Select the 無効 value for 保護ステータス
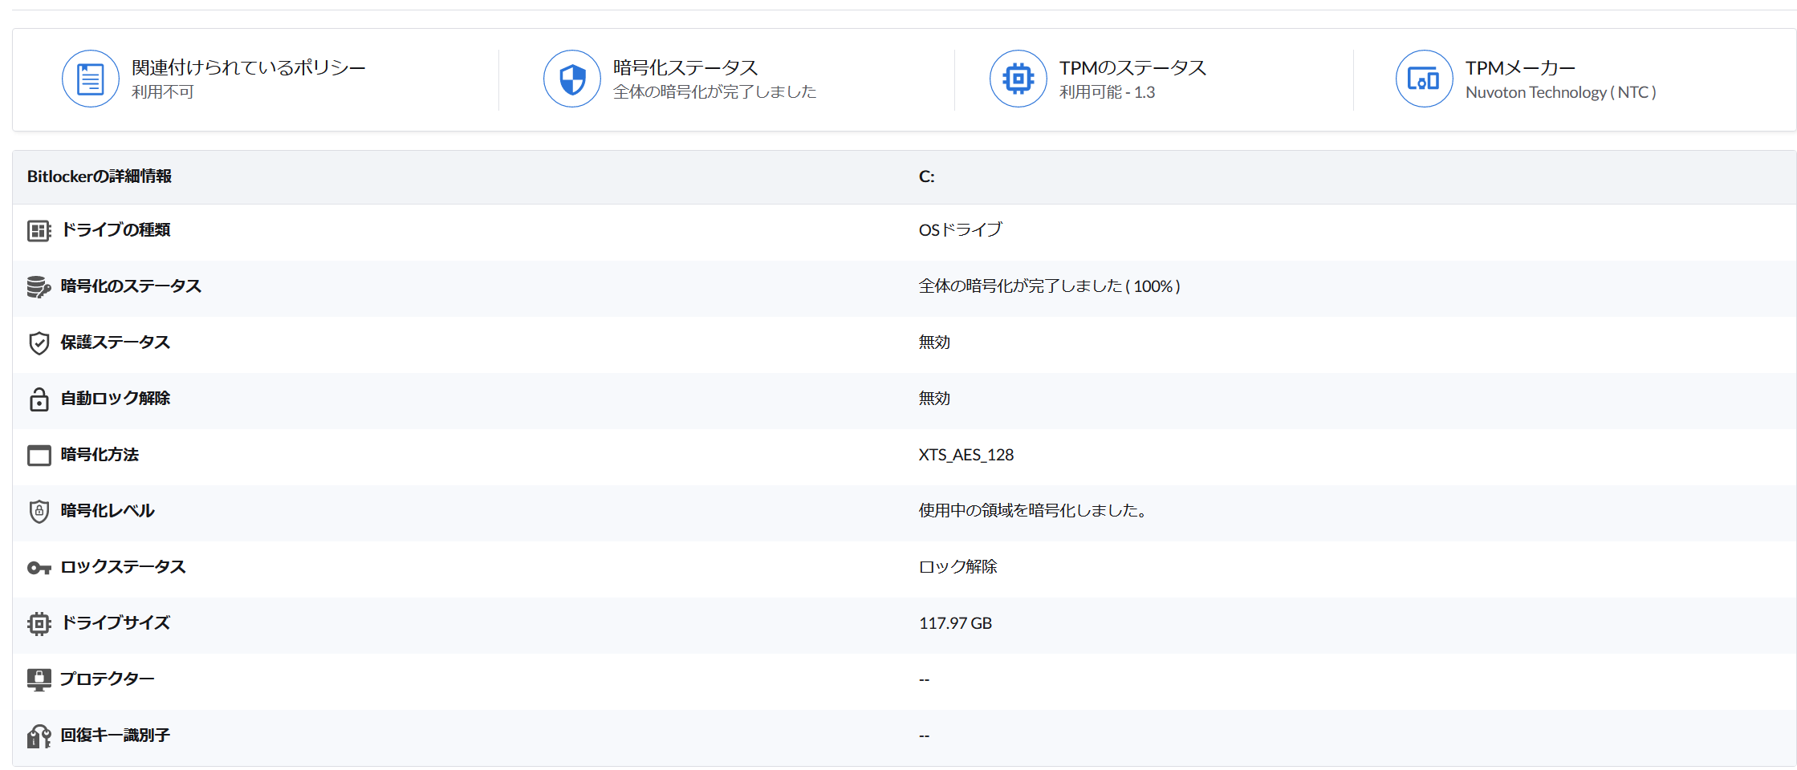The height and width of the screenshot is (770, 1797). (x=934, y=342)
